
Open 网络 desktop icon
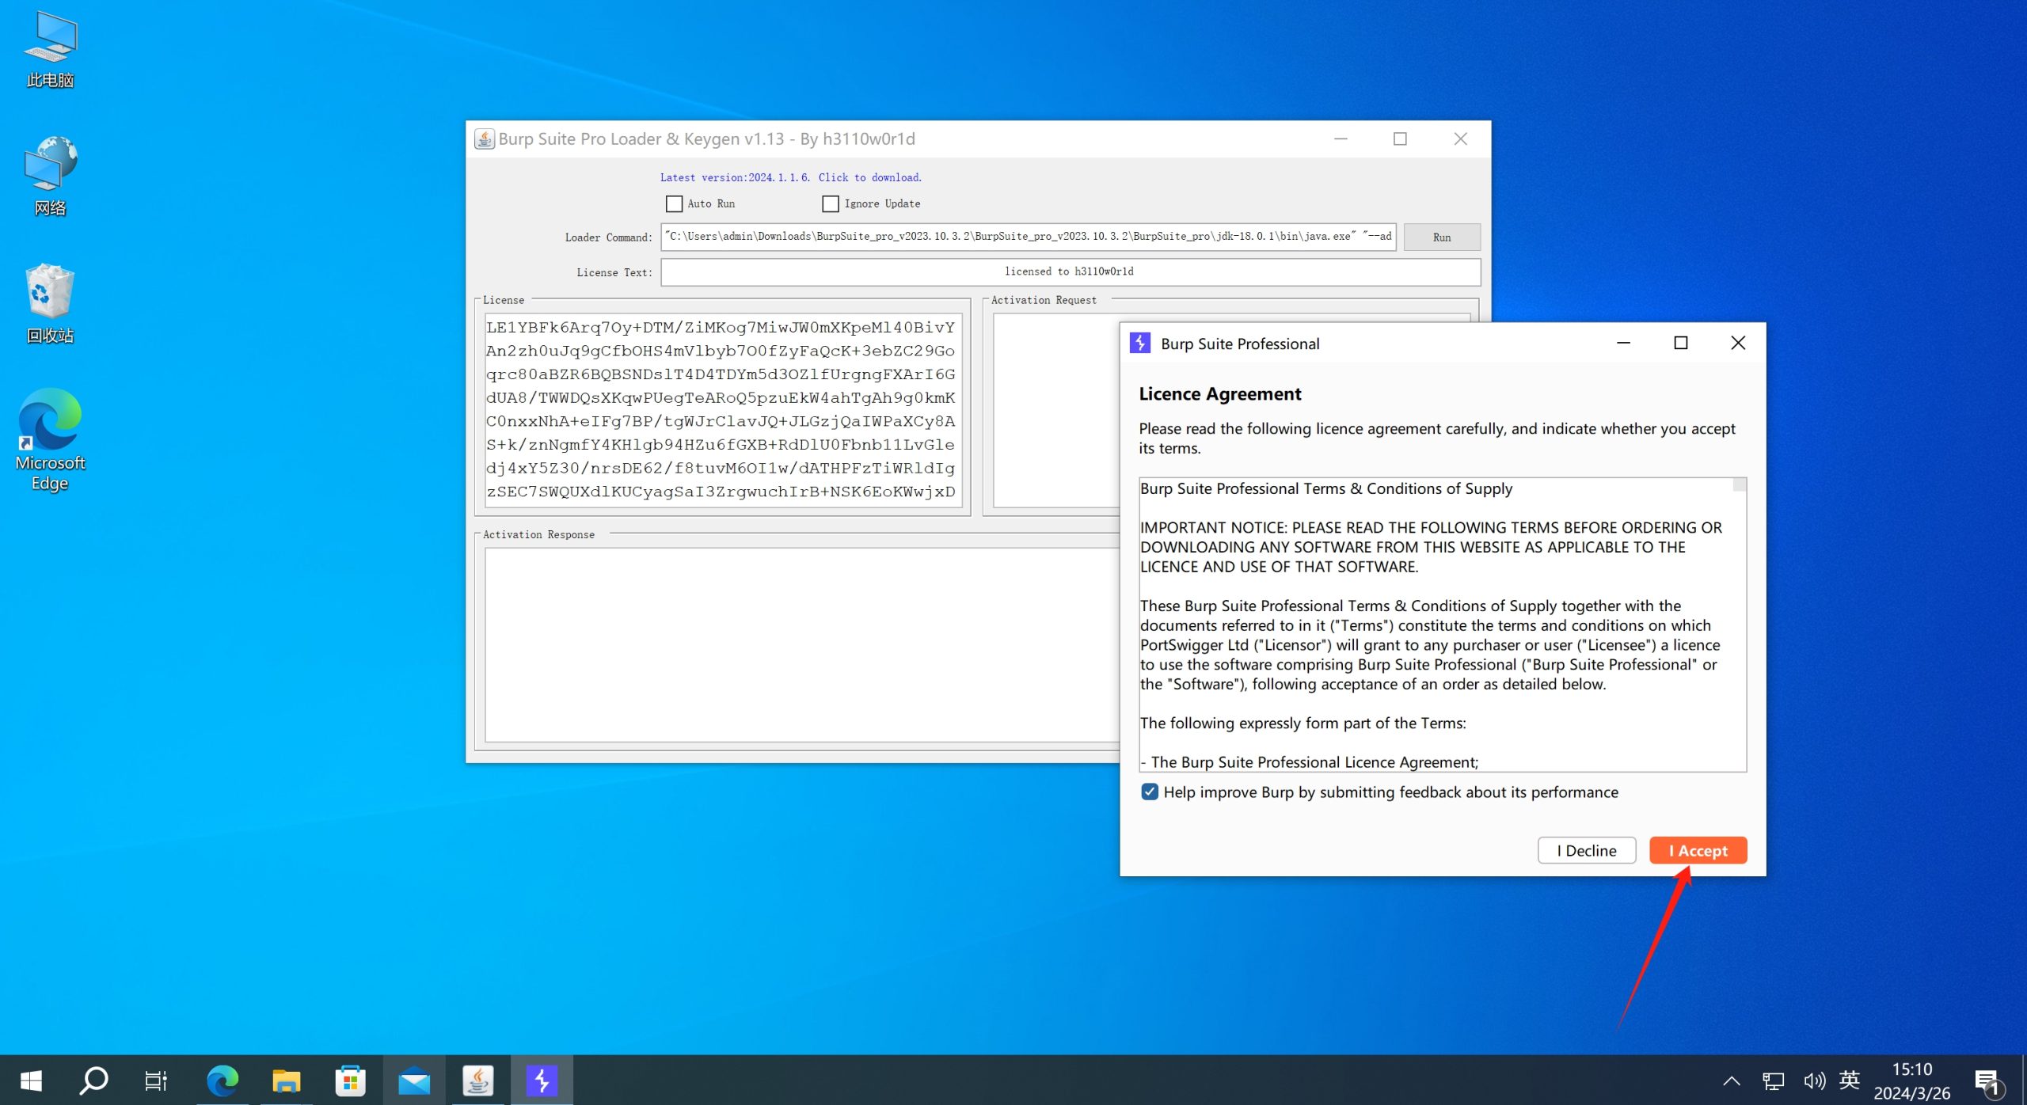[50, 176]
